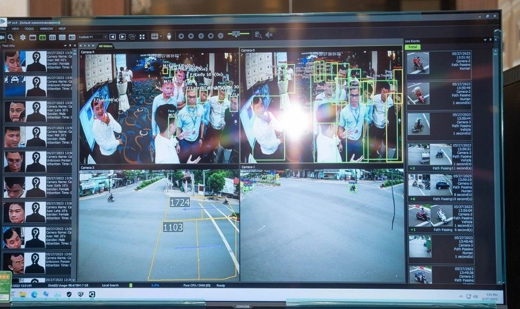Toggle the muted speaker icon
Viewport: 520px width, 309px height.
(x=269, y=35)
